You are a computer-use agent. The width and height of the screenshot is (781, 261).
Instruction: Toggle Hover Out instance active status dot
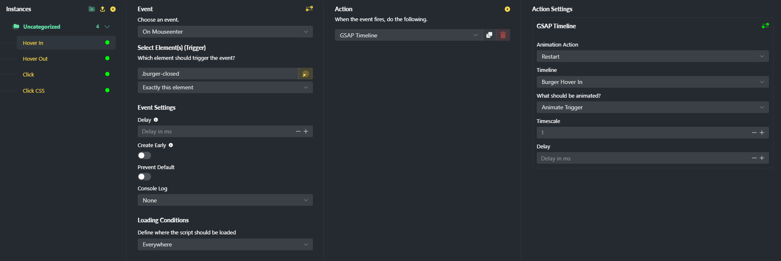(107, 59)
